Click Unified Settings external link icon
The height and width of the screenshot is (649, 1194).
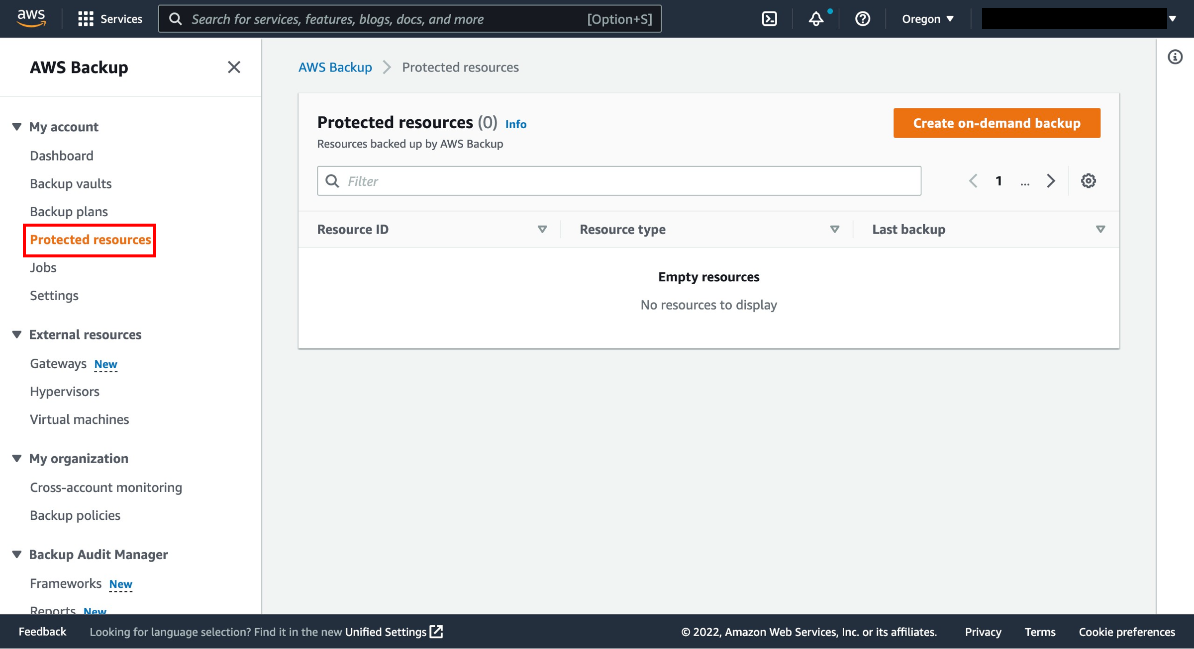[436, 632]
